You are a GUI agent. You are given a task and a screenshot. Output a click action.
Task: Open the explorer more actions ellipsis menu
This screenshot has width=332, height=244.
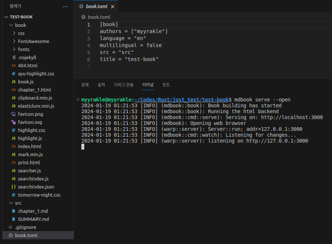(x=65, y=7)
